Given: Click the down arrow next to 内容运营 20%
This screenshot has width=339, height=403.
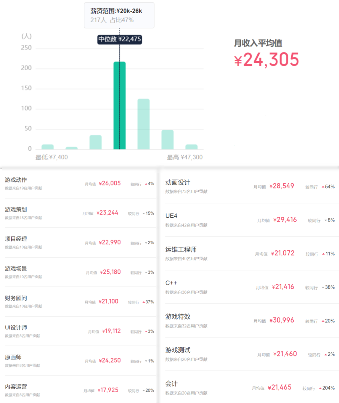Looking at the screenshot, I should click(x=144, y=391).
